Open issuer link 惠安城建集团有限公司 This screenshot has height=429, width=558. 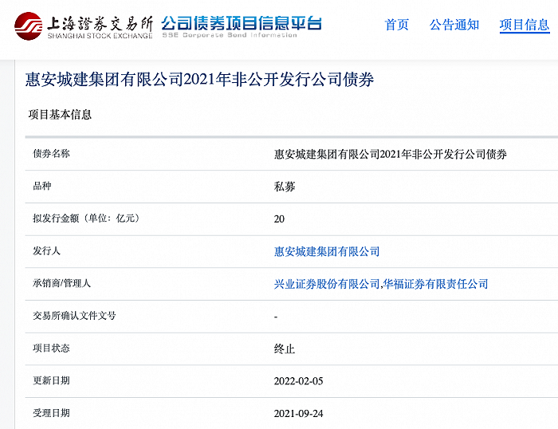coord(327,251)
